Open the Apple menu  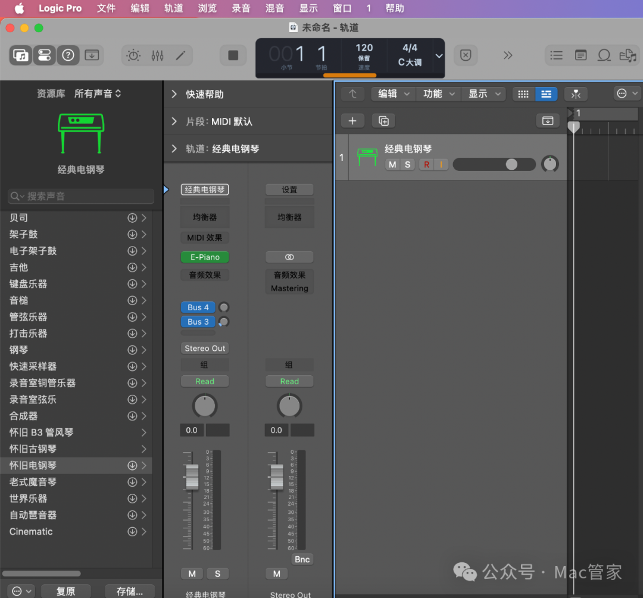[x=19, y=8]
